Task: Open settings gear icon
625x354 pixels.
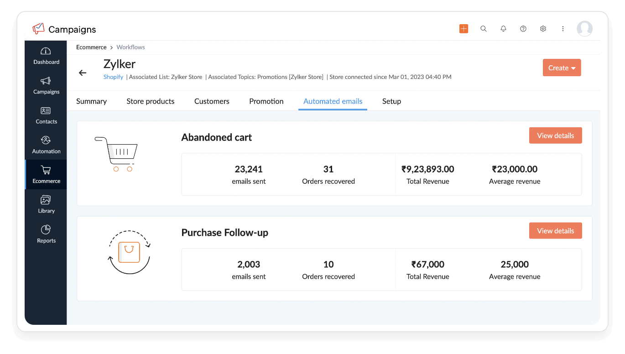Action: (543, 29)
